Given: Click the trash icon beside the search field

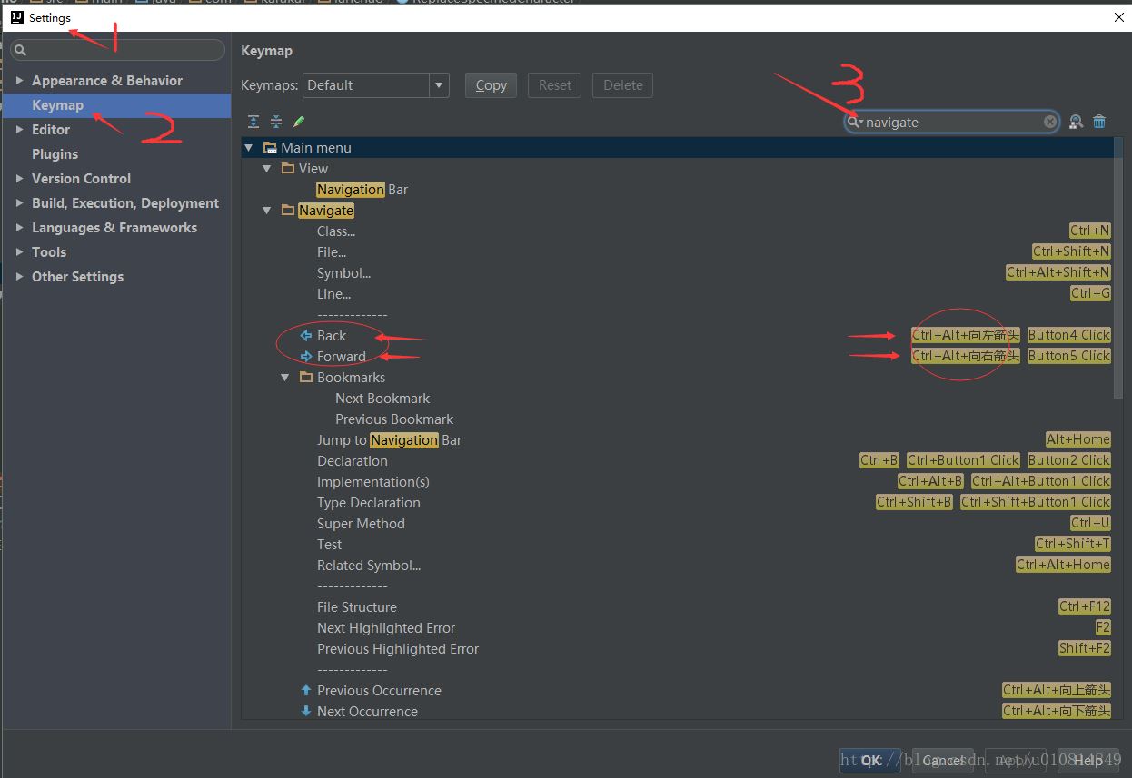Looking at the screenshot, I should [1099, 122].
